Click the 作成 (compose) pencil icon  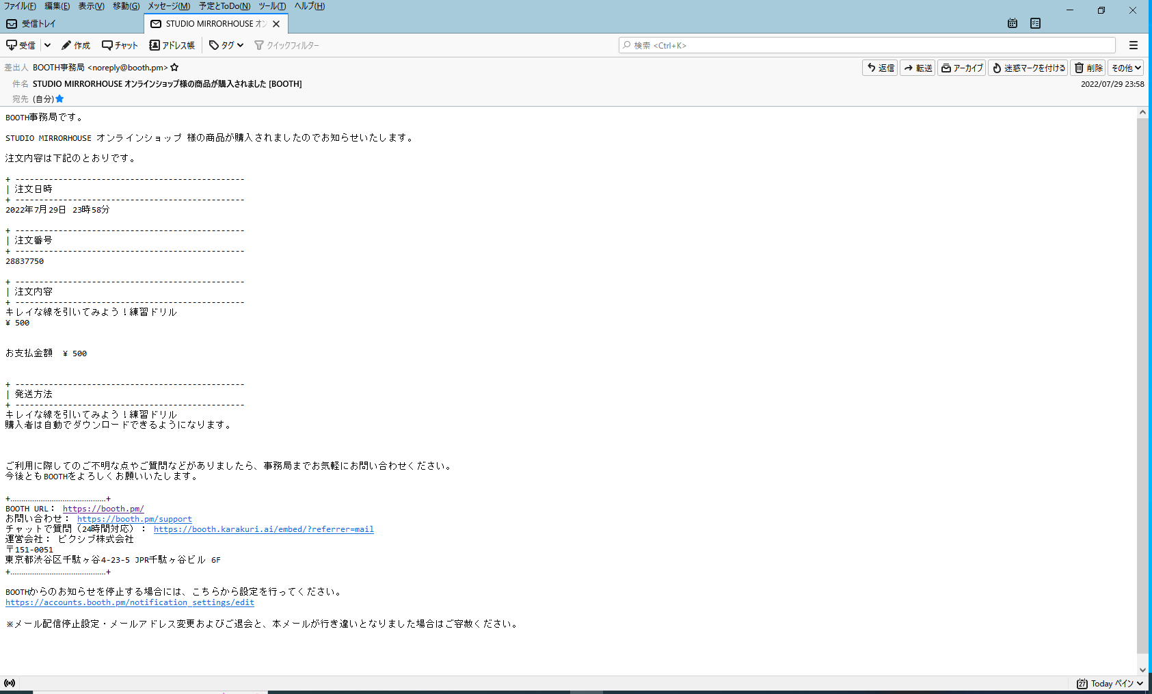point(66,45)
